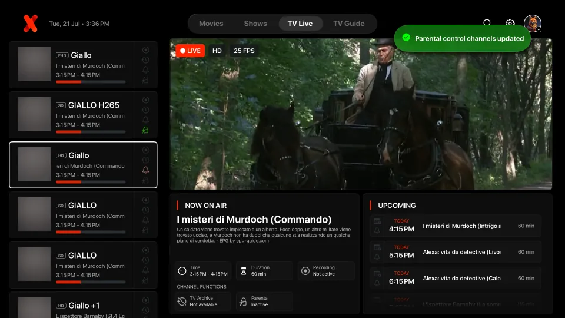Open the settings gear icon

click(510, 24)
